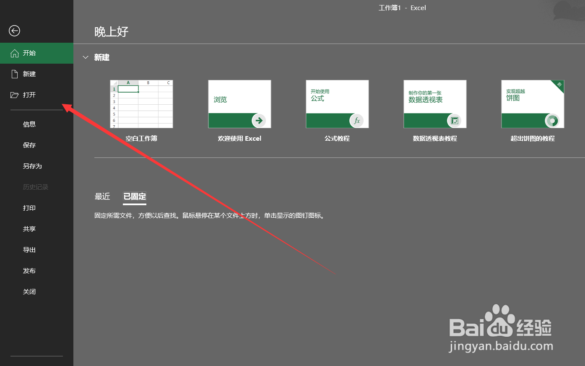Click the 固定所需文件 hint text
This screenshot has width=585, height=366.
[210, 216]
